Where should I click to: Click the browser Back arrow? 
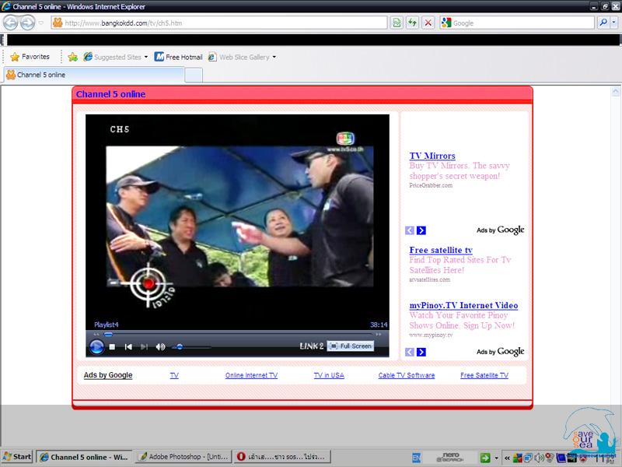10,23
